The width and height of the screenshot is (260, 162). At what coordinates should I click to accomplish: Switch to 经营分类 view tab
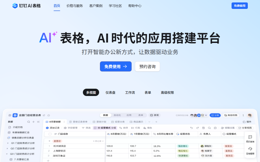[x=118, y=122]
